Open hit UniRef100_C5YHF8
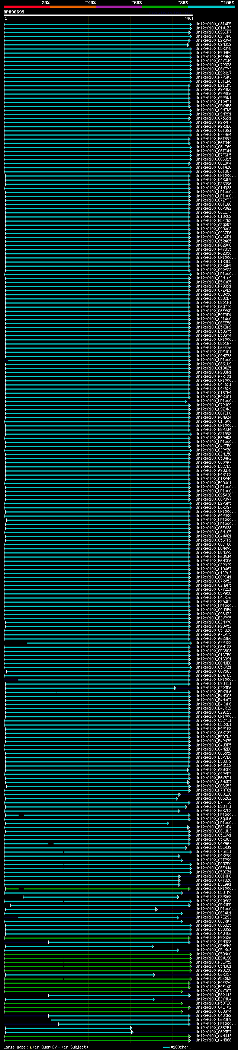Viewport: 238px width, 1050px height. click(213, 106)
